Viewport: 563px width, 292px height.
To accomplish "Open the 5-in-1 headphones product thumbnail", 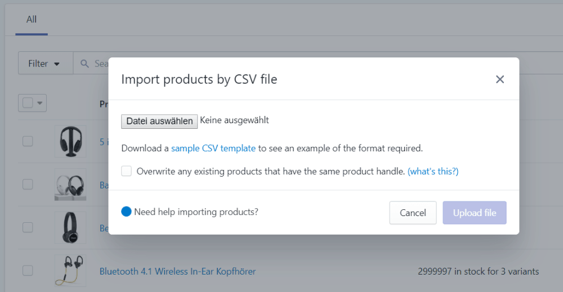I will coord(70,141).
